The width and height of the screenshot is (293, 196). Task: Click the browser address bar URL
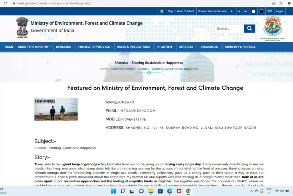[x=54, y=3]
